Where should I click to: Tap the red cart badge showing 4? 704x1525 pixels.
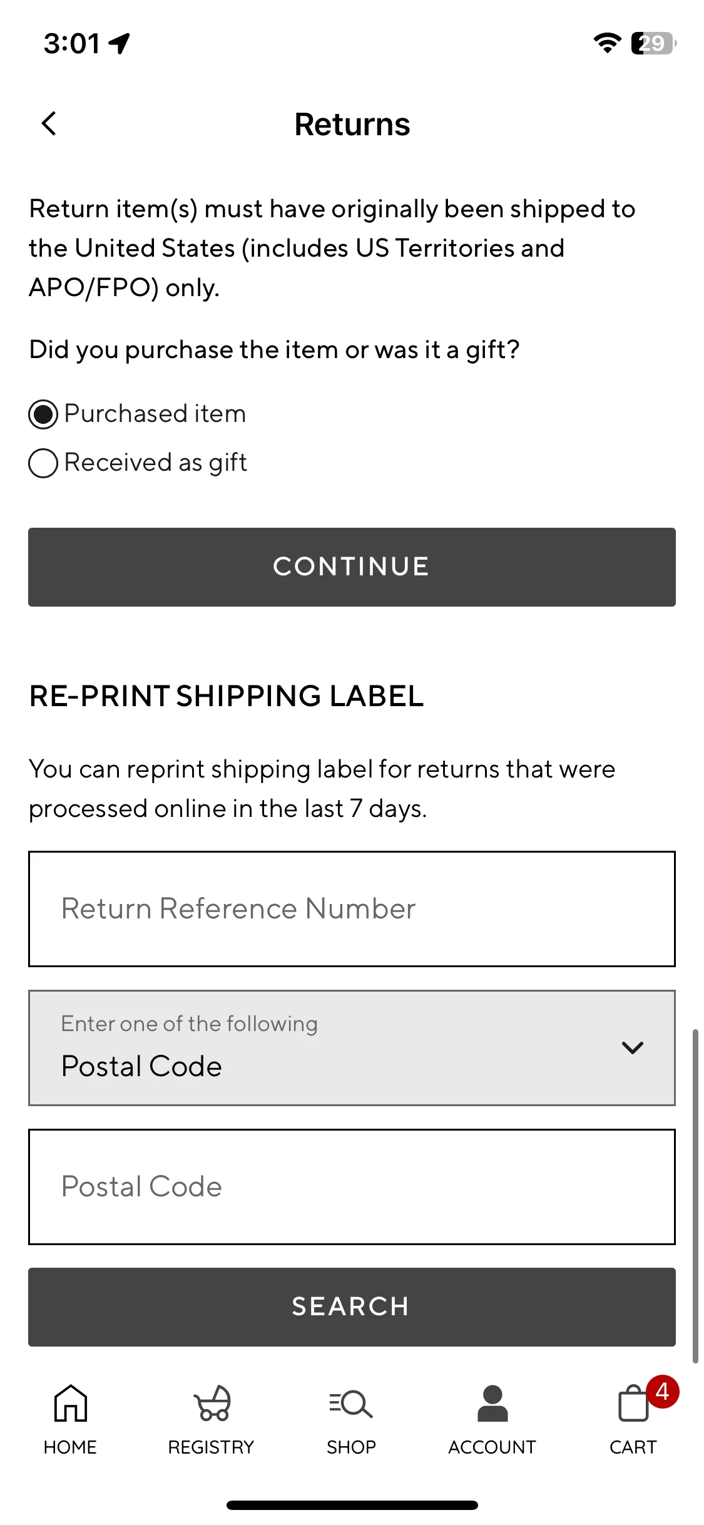(663, 1392)
